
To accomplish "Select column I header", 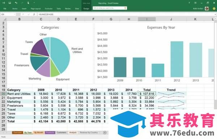I will click(x=147, y=19).
